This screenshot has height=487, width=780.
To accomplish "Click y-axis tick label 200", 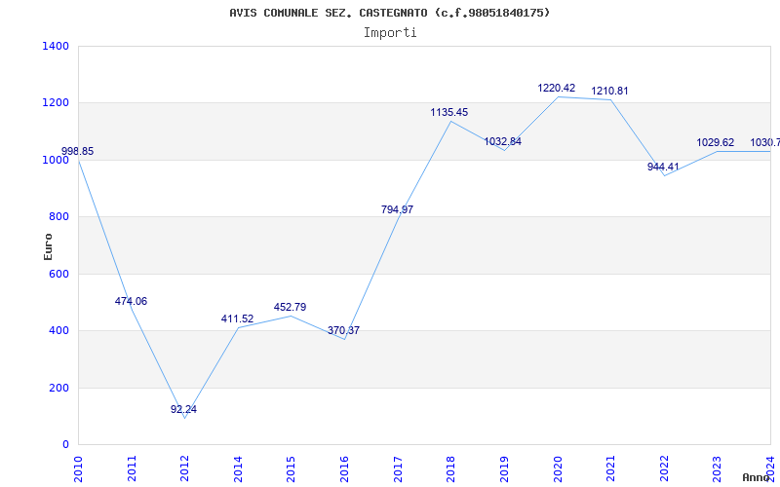I will click(x=58, y=388).
